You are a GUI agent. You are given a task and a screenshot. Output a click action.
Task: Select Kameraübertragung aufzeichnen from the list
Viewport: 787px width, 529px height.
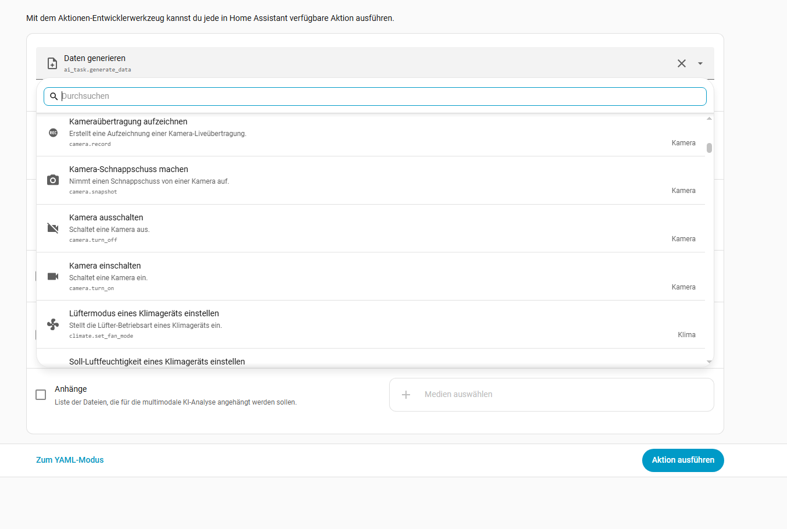click(129, 121)
